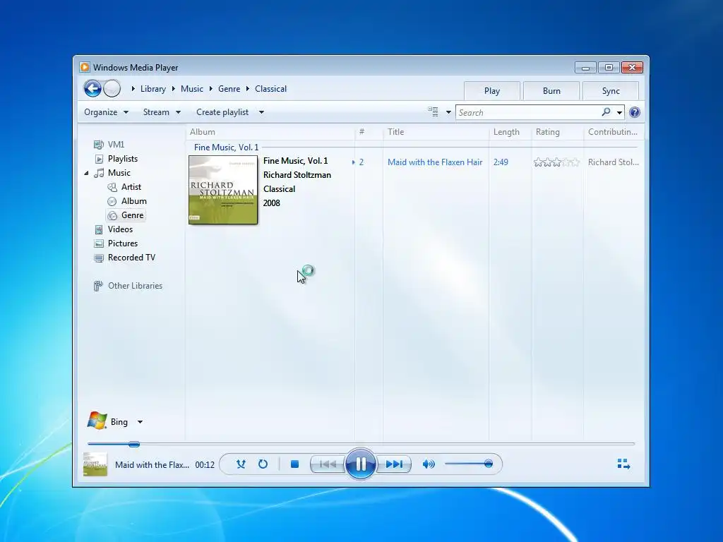
Task: Mute the speaker volume
Action: pos(429,464)
